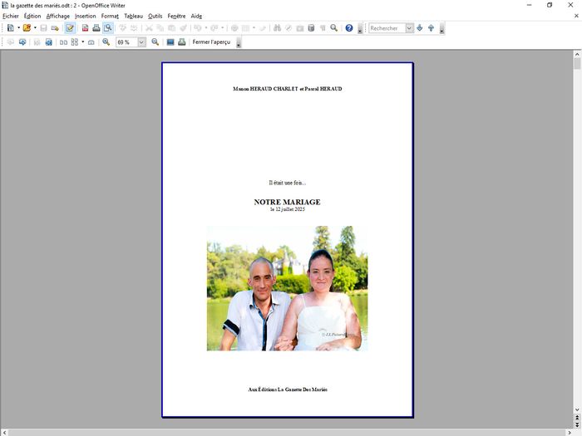Click the Save floppy disk icon

click(43, 27)
